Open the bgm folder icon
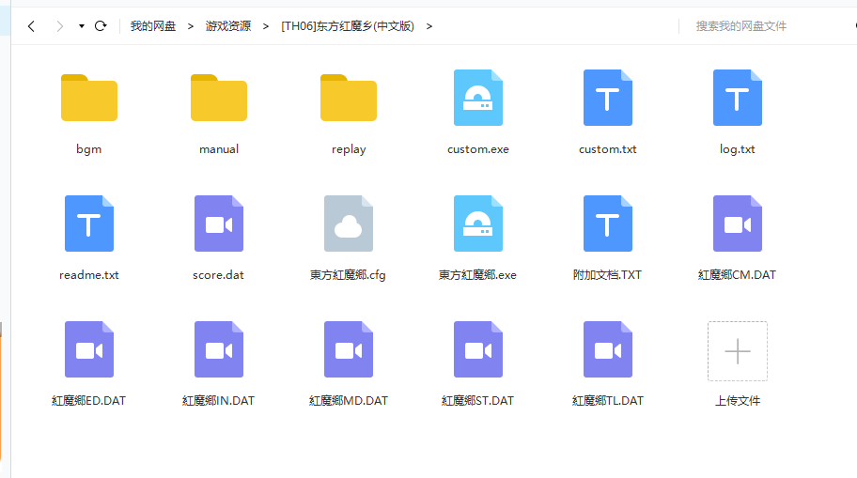The width and height of the screenshot is (857, 478). (89, 98)
